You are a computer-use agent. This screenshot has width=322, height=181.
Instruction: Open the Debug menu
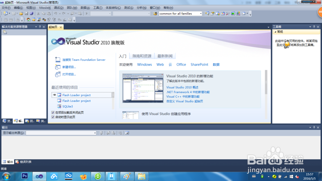click(59, 8)
